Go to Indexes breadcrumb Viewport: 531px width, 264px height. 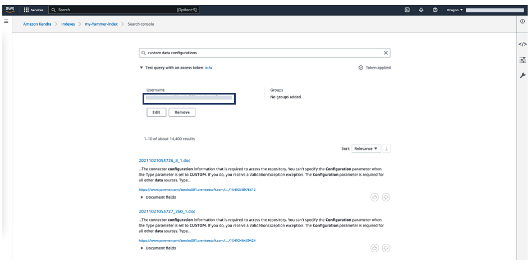[68, 24]
